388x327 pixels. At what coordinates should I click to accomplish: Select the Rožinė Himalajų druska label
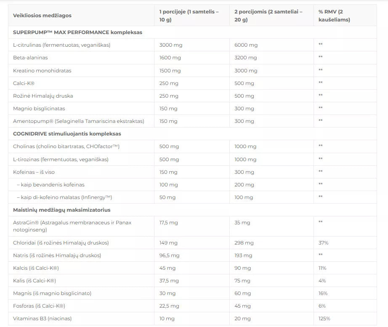(43, 96)
